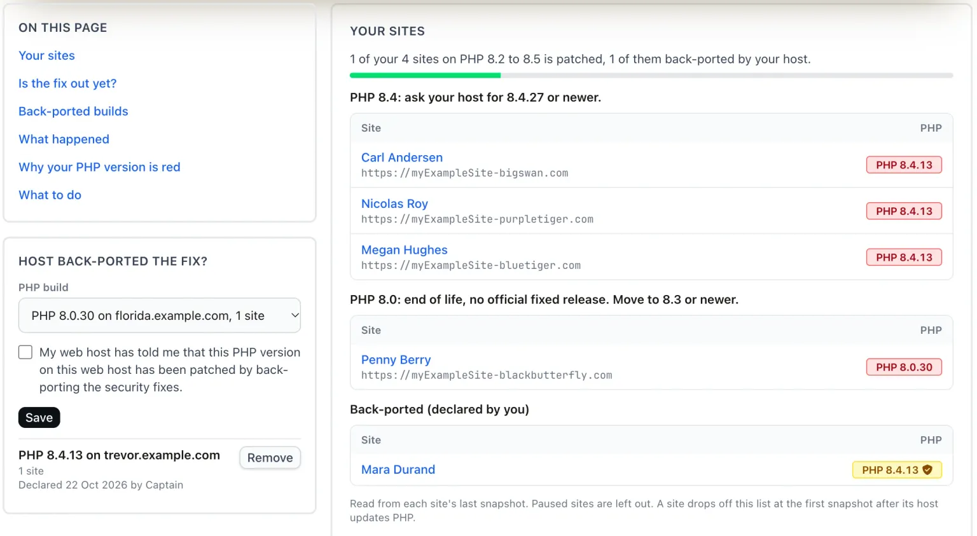Click the patched sites progress bar
Screen dimensions: 977x536
tap(651, 76)
